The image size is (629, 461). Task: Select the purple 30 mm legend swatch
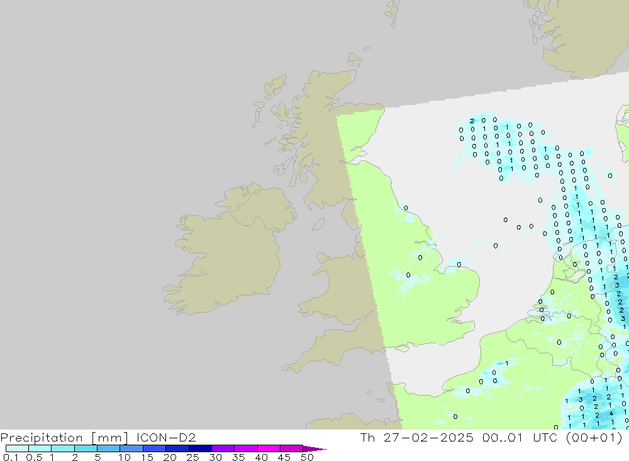223,448
